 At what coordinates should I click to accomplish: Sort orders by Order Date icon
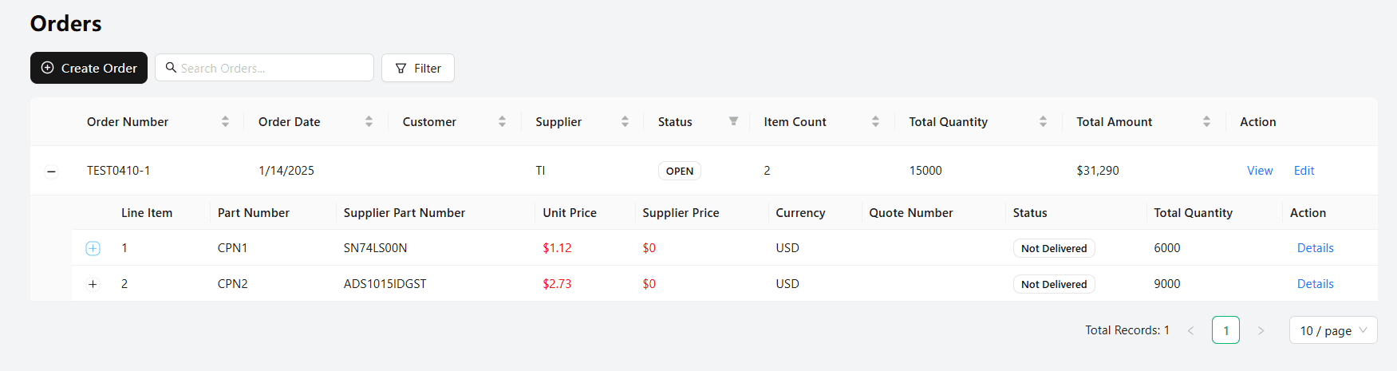coord(369,122)
